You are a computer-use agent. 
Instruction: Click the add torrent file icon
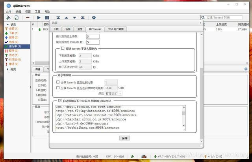coord(17,17)
